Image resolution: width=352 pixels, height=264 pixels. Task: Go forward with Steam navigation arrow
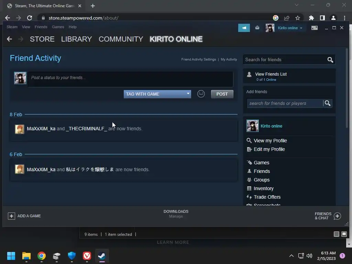(21, 39)
